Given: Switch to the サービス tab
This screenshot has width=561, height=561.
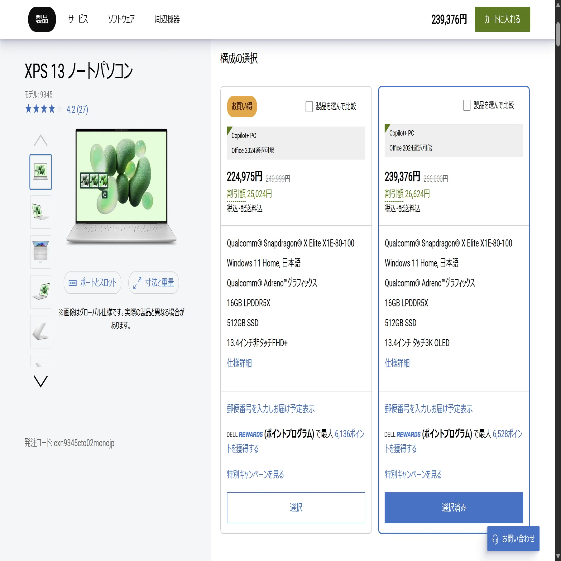Looking at the screenshot, I should (x=78, y=19).
